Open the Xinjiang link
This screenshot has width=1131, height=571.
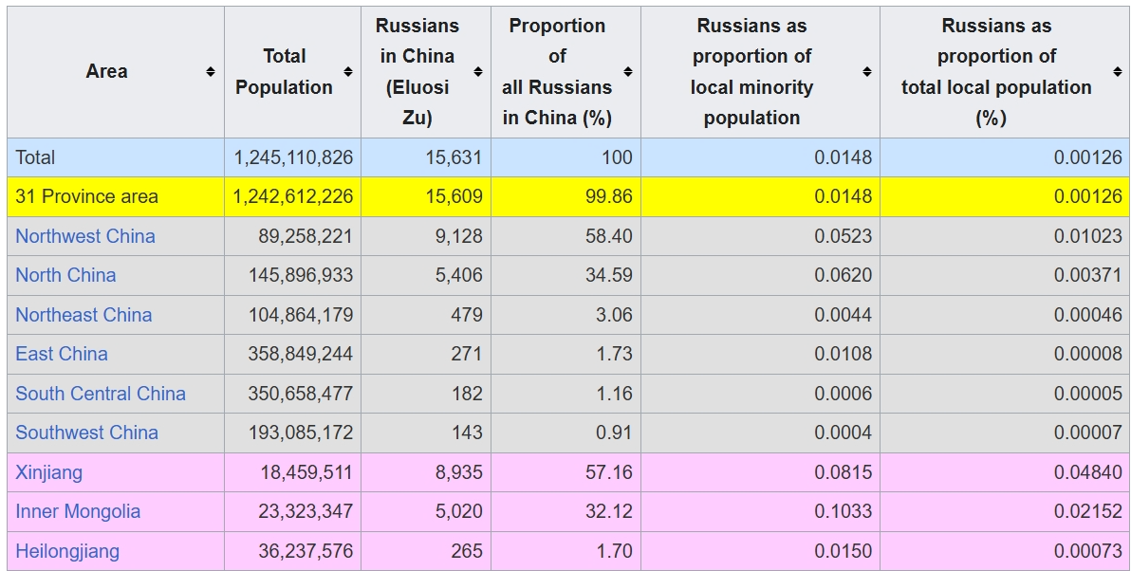pyautogui.click(x=48, y=472)
